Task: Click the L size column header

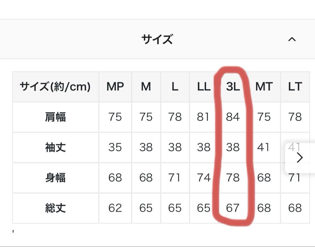Action: pos(175,87)
